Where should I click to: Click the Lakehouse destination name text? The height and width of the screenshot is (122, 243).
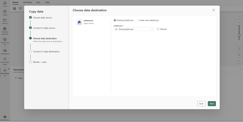(x=88, y=20)
